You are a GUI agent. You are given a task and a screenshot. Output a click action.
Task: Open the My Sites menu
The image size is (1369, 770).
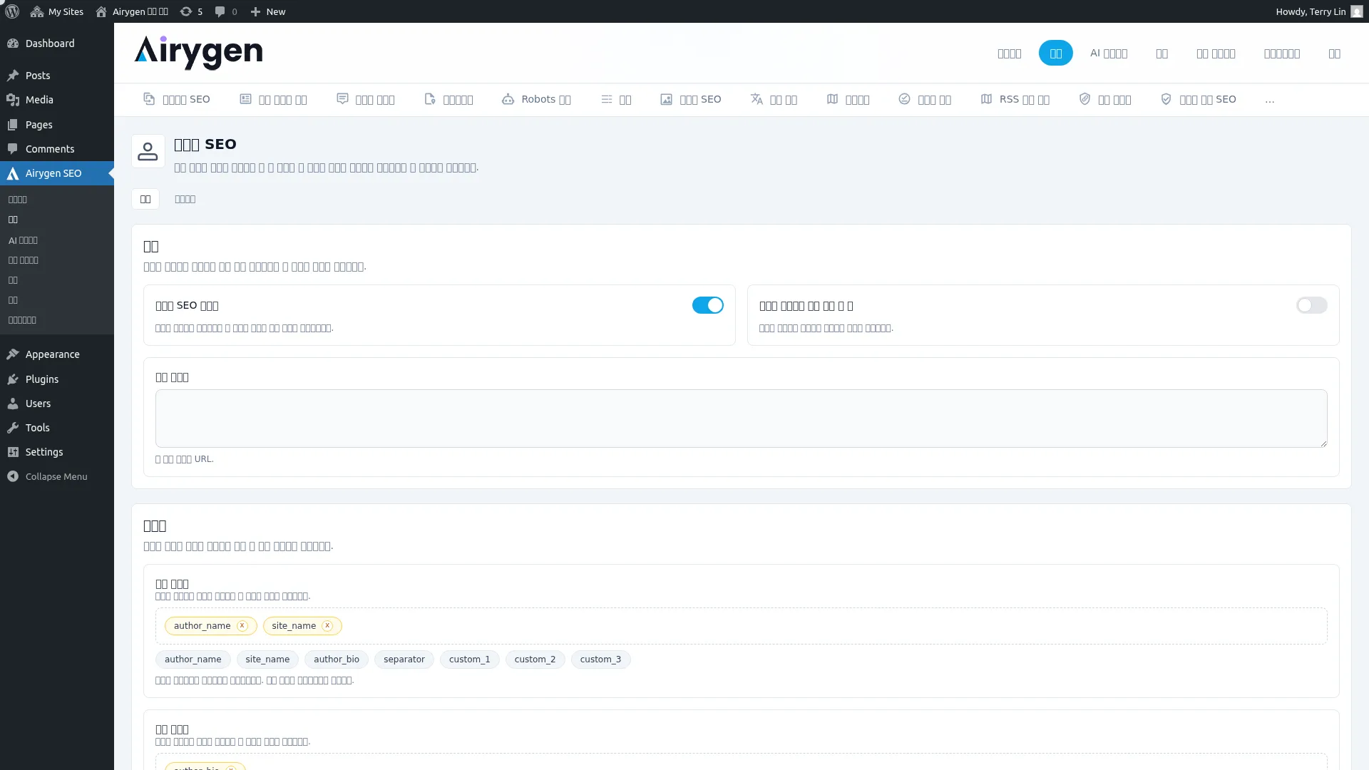(x=57, y=11)
